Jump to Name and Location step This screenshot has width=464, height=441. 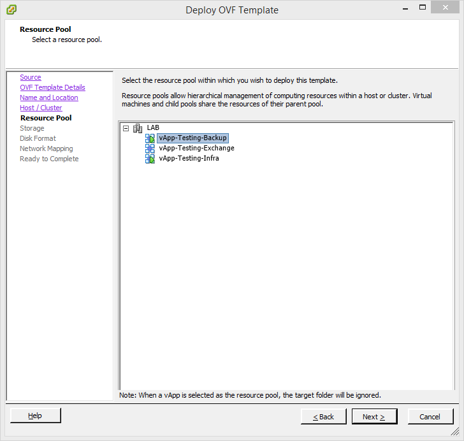(49, 98)
